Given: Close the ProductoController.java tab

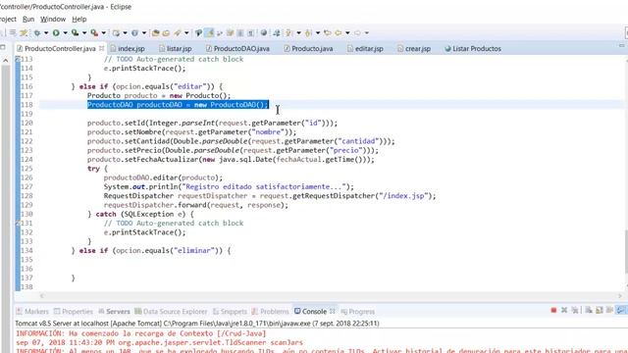Looking at the screenshot, I should [101, 48].
